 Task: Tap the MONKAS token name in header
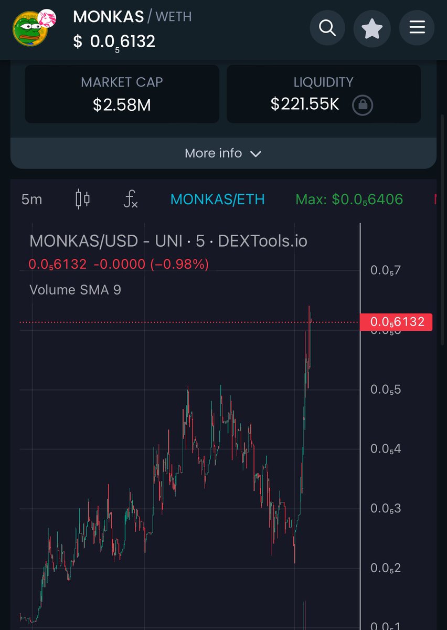pyautogui.click(x=109, y=17)
